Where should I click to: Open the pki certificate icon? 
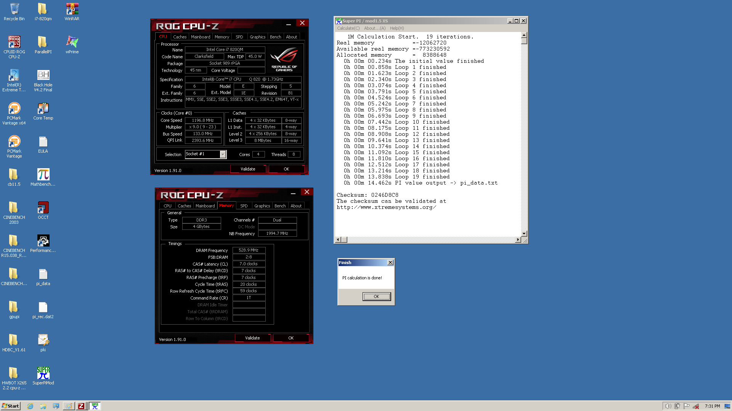click(43, 342)
